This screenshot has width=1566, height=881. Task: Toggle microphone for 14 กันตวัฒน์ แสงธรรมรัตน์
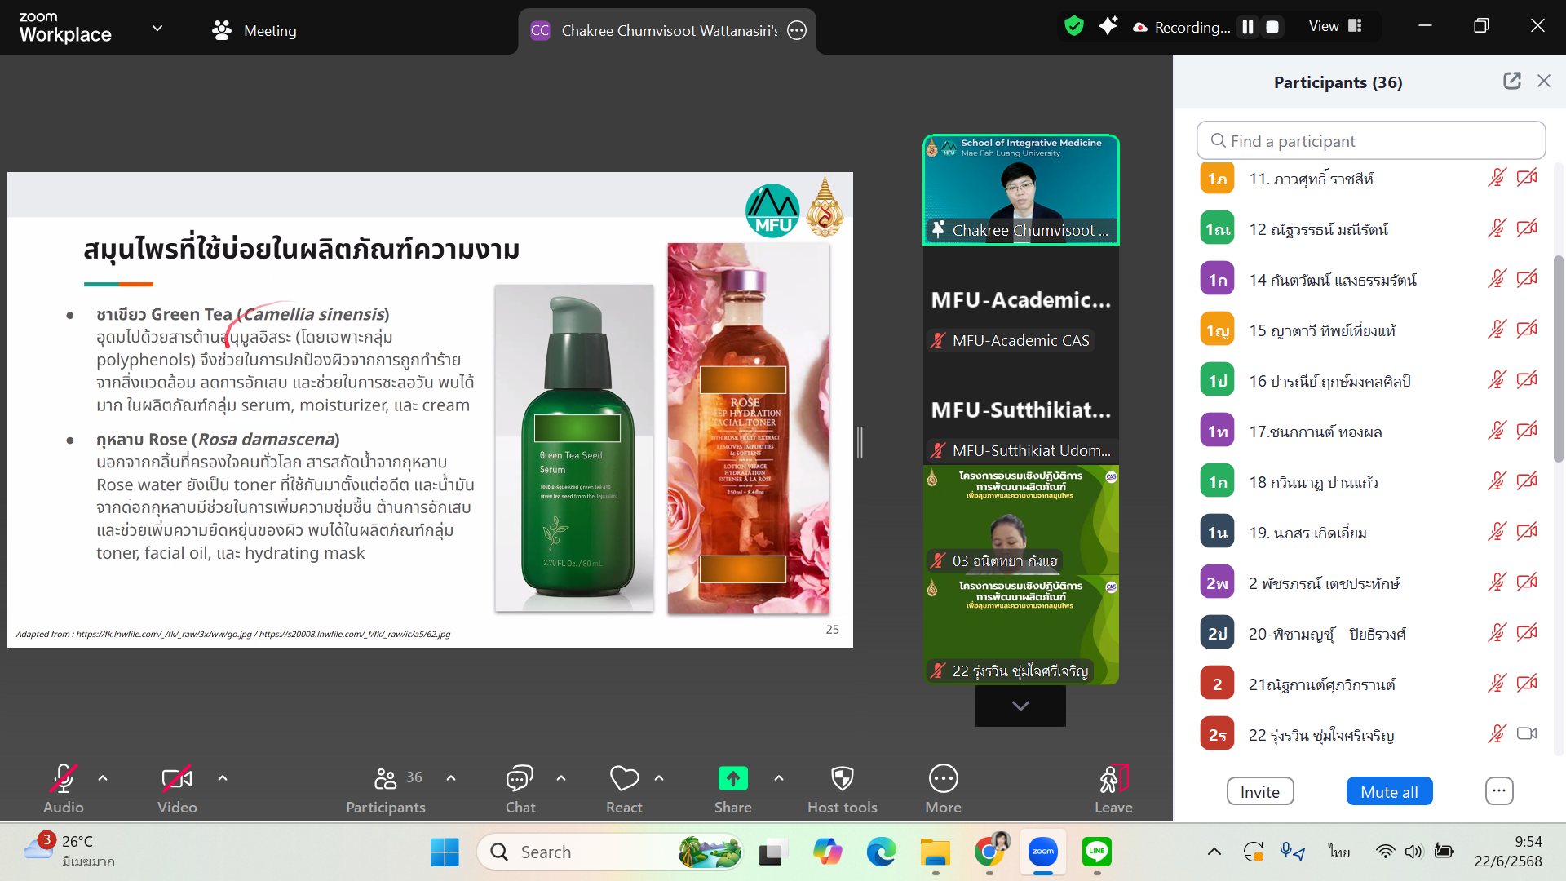(1497, 279)
